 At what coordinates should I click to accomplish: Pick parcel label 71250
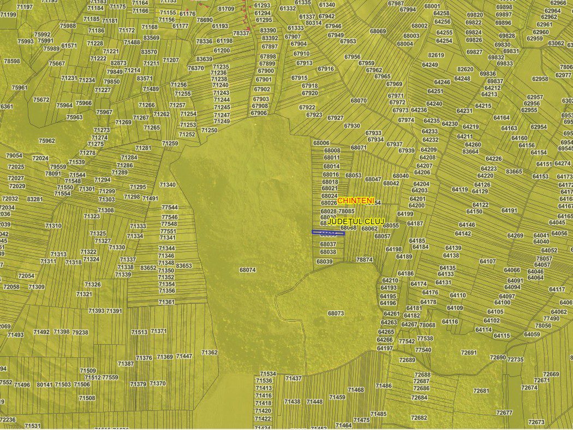click(209, 130)
